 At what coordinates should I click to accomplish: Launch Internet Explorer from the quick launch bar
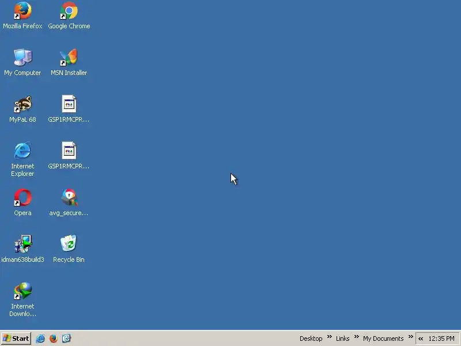click(40, 339)
